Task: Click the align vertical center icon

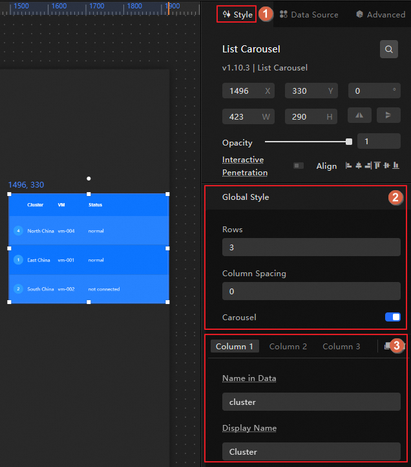Action: (x=386, y=166)
